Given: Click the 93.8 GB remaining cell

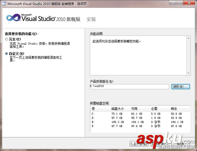Looking at the screenshot, I should tap(176, 118).
